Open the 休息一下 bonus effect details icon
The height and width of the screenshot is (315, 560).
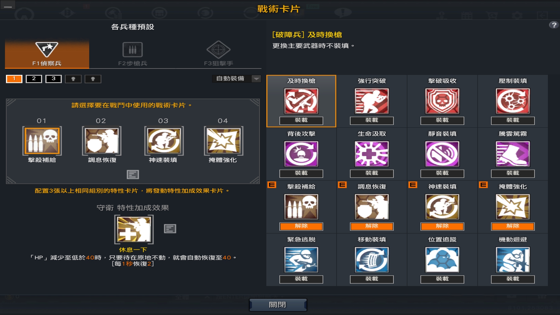tap(170, 229)
